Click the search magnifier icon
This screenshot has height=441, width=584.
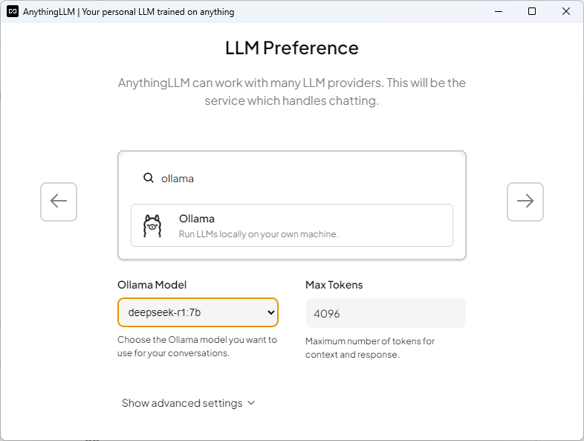click(x=149, y=178)
